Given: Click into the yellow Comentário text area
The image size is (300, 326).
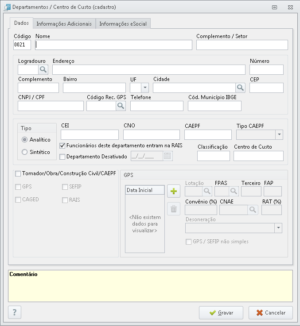Looking at the screenshot, I should point(150,288).
